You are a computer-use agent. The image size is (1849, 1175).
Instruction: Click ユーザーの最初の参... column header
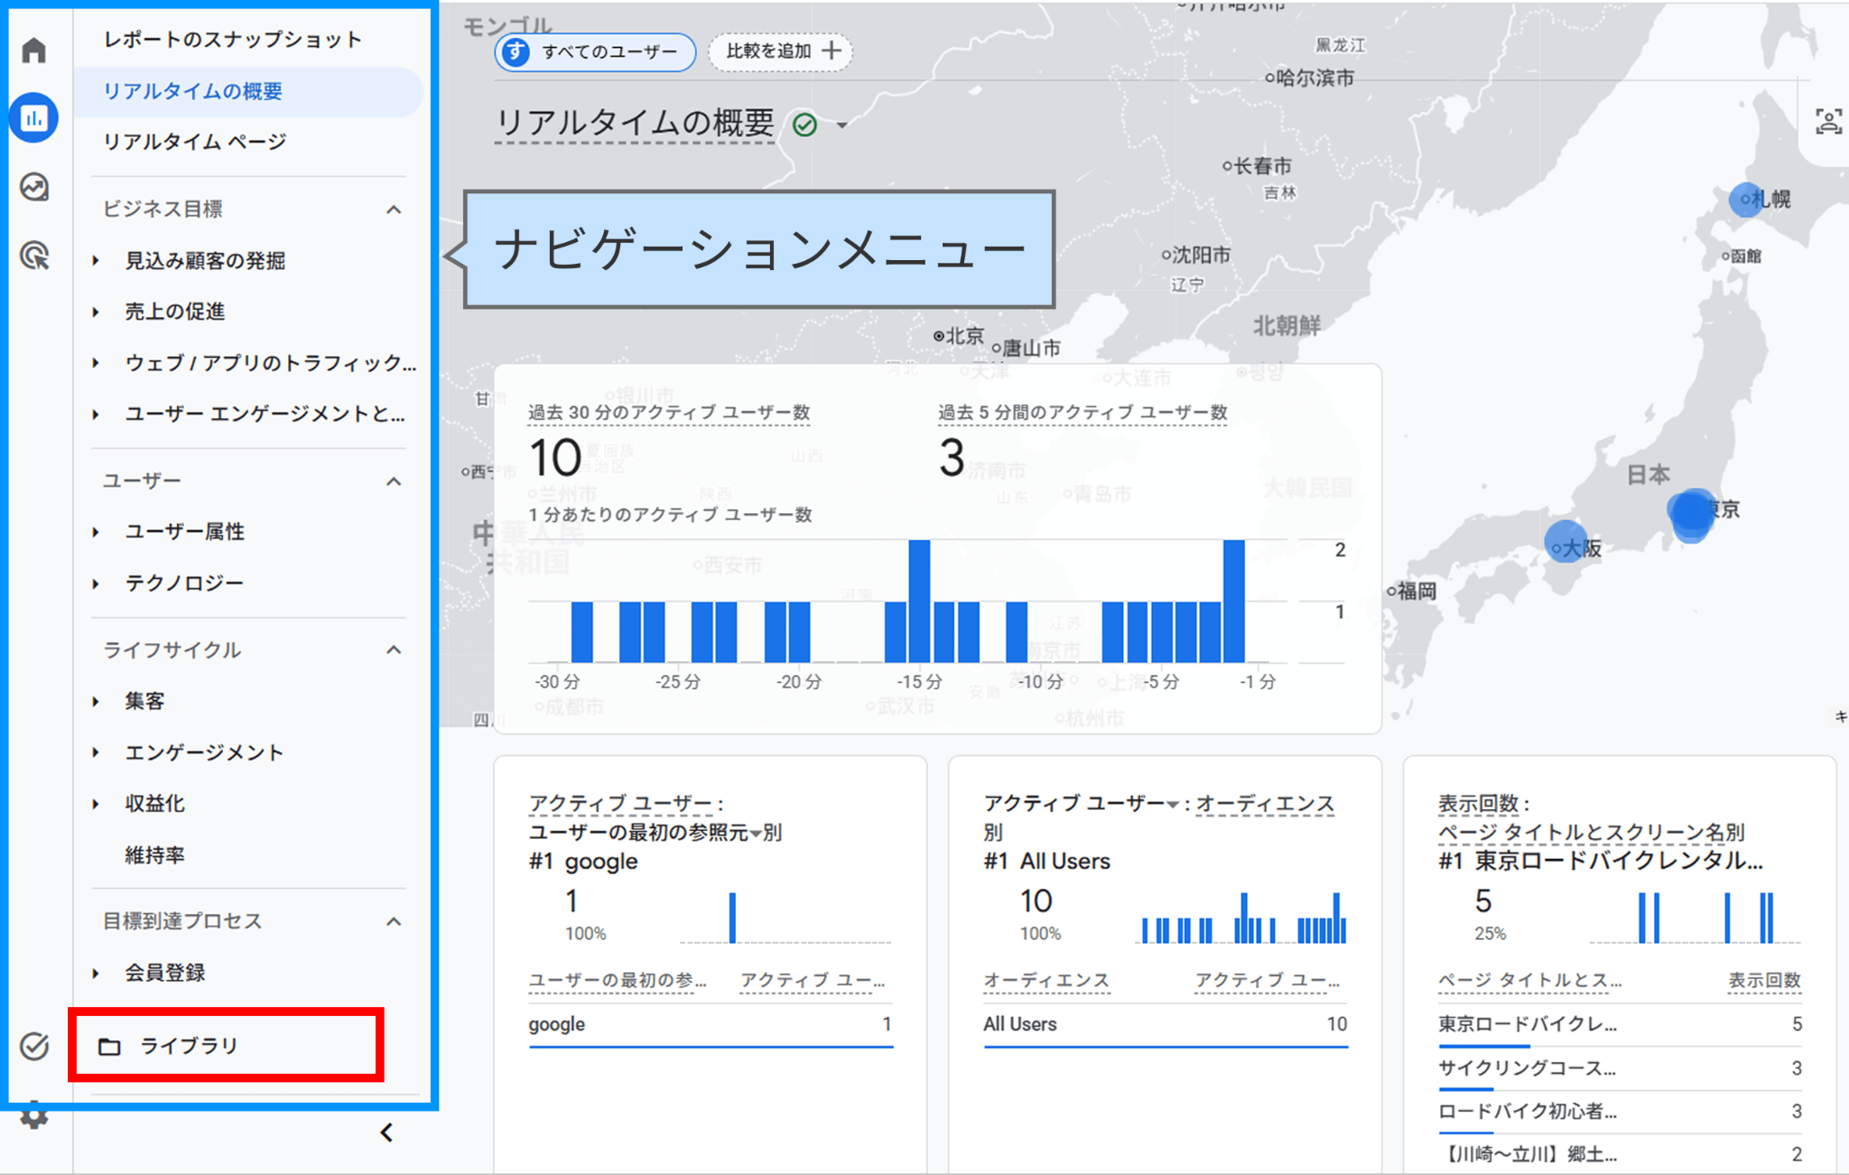[x=618, y=980]
